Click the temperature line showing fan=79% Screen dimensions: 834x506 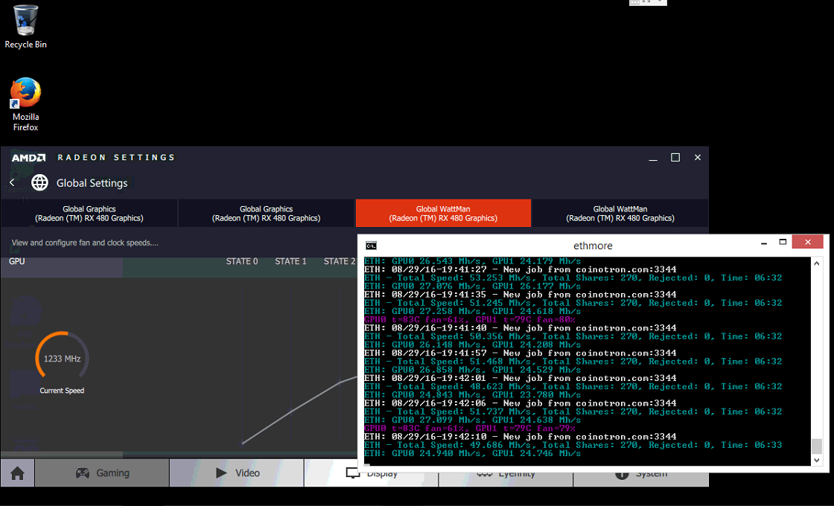[x=470, y=429]
